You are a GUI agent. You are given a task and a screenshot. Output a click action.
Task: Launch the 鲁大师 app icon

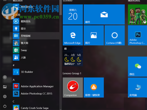point(16,43)
